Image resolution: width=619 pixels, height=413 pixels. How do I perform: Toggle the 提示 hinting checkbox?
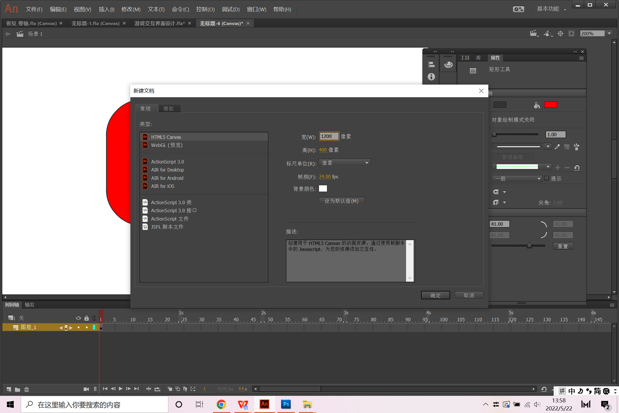coord(546,178)
